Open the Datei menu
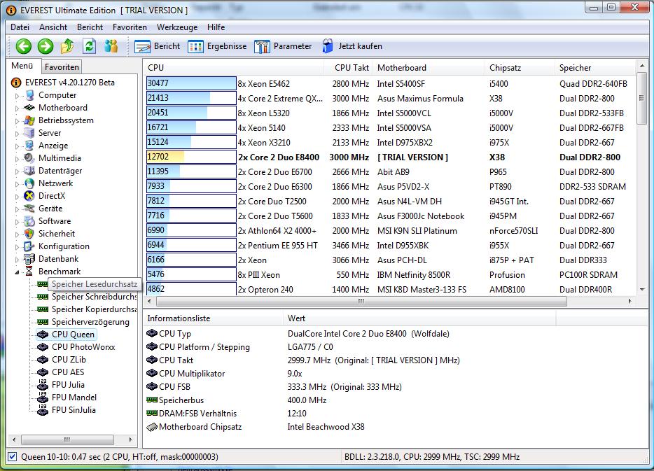 tap(20, 27)
